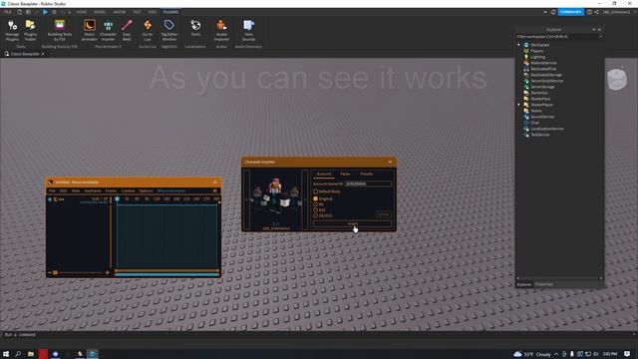638x359 pixels.
Task: Click the Update button in Character Inserter
Action: click(x=383, y=214)
